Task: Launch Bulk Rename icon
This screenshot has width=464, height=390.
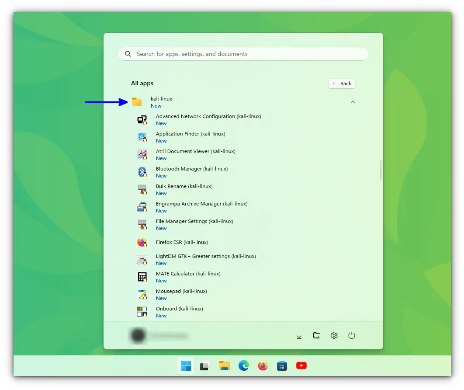Action: click(x=142, y=189)
